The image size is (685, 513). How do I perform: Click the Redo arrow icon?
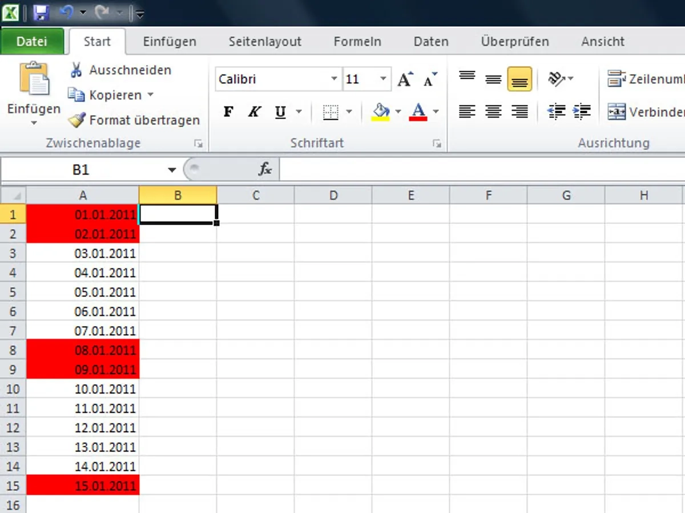[102, 12]
